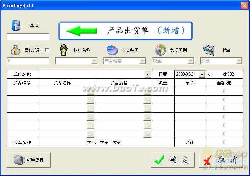Image resolution: width=250 pixels, height=176 pixels.
Task: Open the 单位名称 company dropdown
Action: point(147,75)
